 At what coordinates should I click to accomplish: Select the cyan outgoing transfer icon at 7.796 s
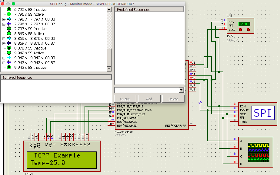8,19
